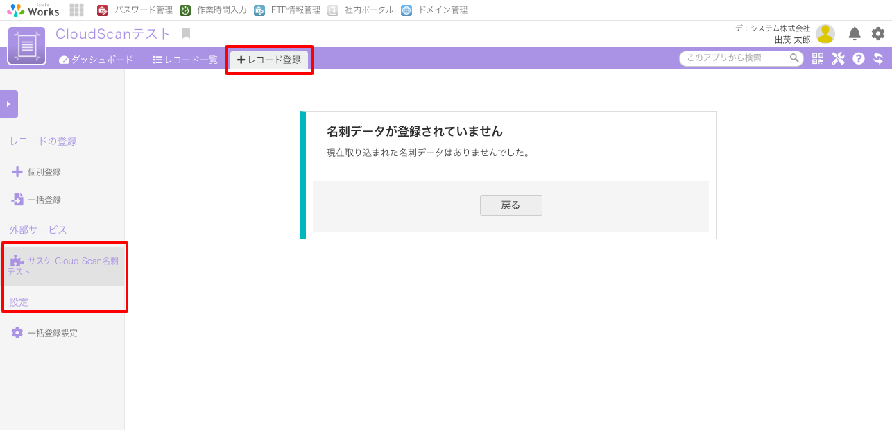Click the 戻る button
The height and width of the screenshot is (430, 892).
coord(511,205)
